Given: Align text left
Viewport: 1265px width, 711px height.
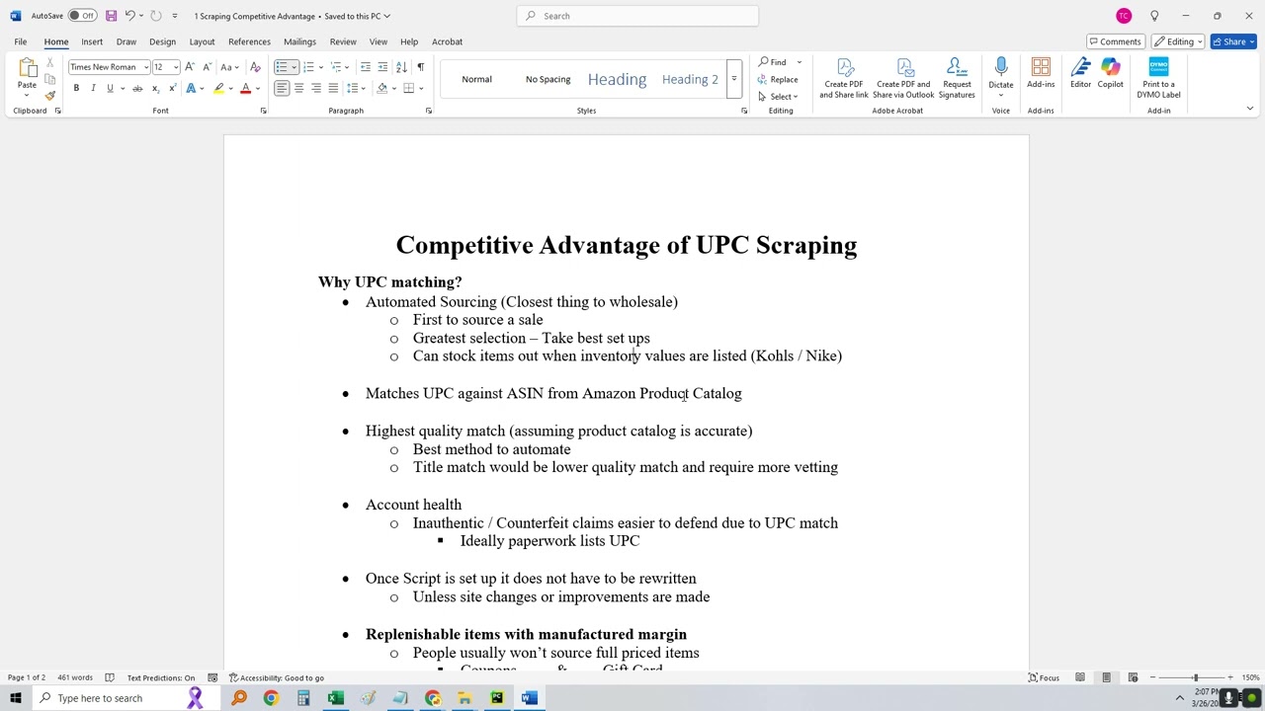Looking at the screenshot, I should tap(282, 88).
